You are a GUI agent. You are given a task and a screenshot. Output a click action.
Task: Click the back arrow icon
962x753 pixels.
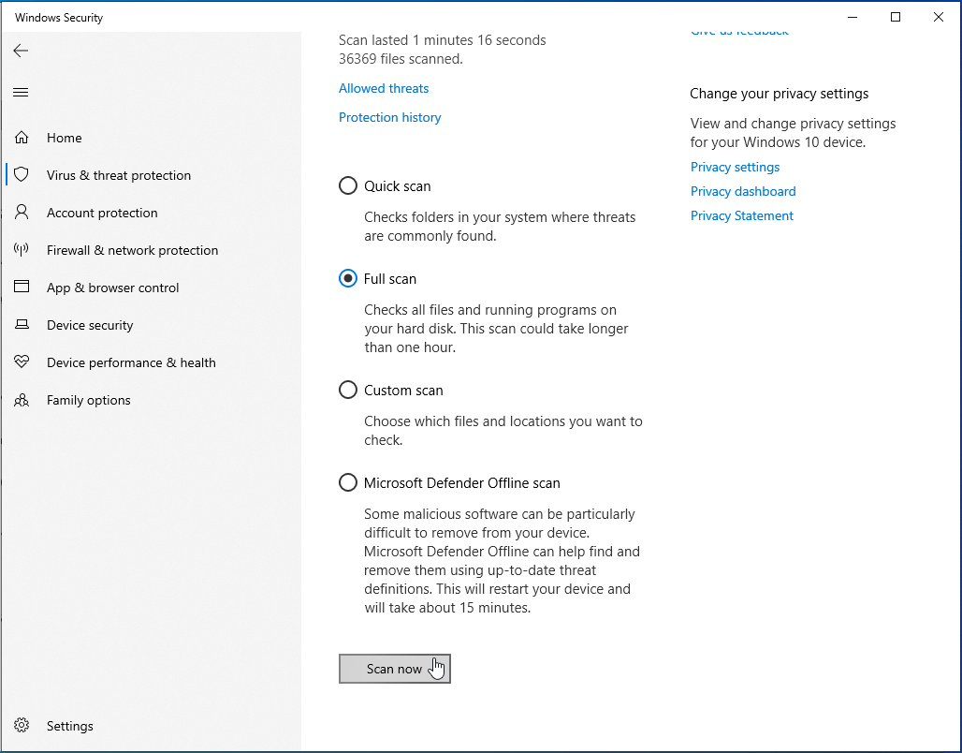pyautogui.click(x=21, y=51)
